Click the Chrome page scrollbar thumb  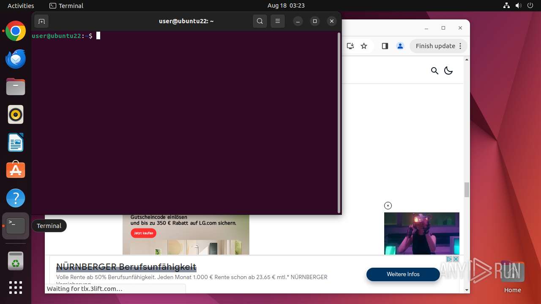point(467,190)
